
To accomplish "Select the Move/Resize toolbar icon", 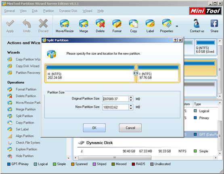I will [x=65, y=23].
